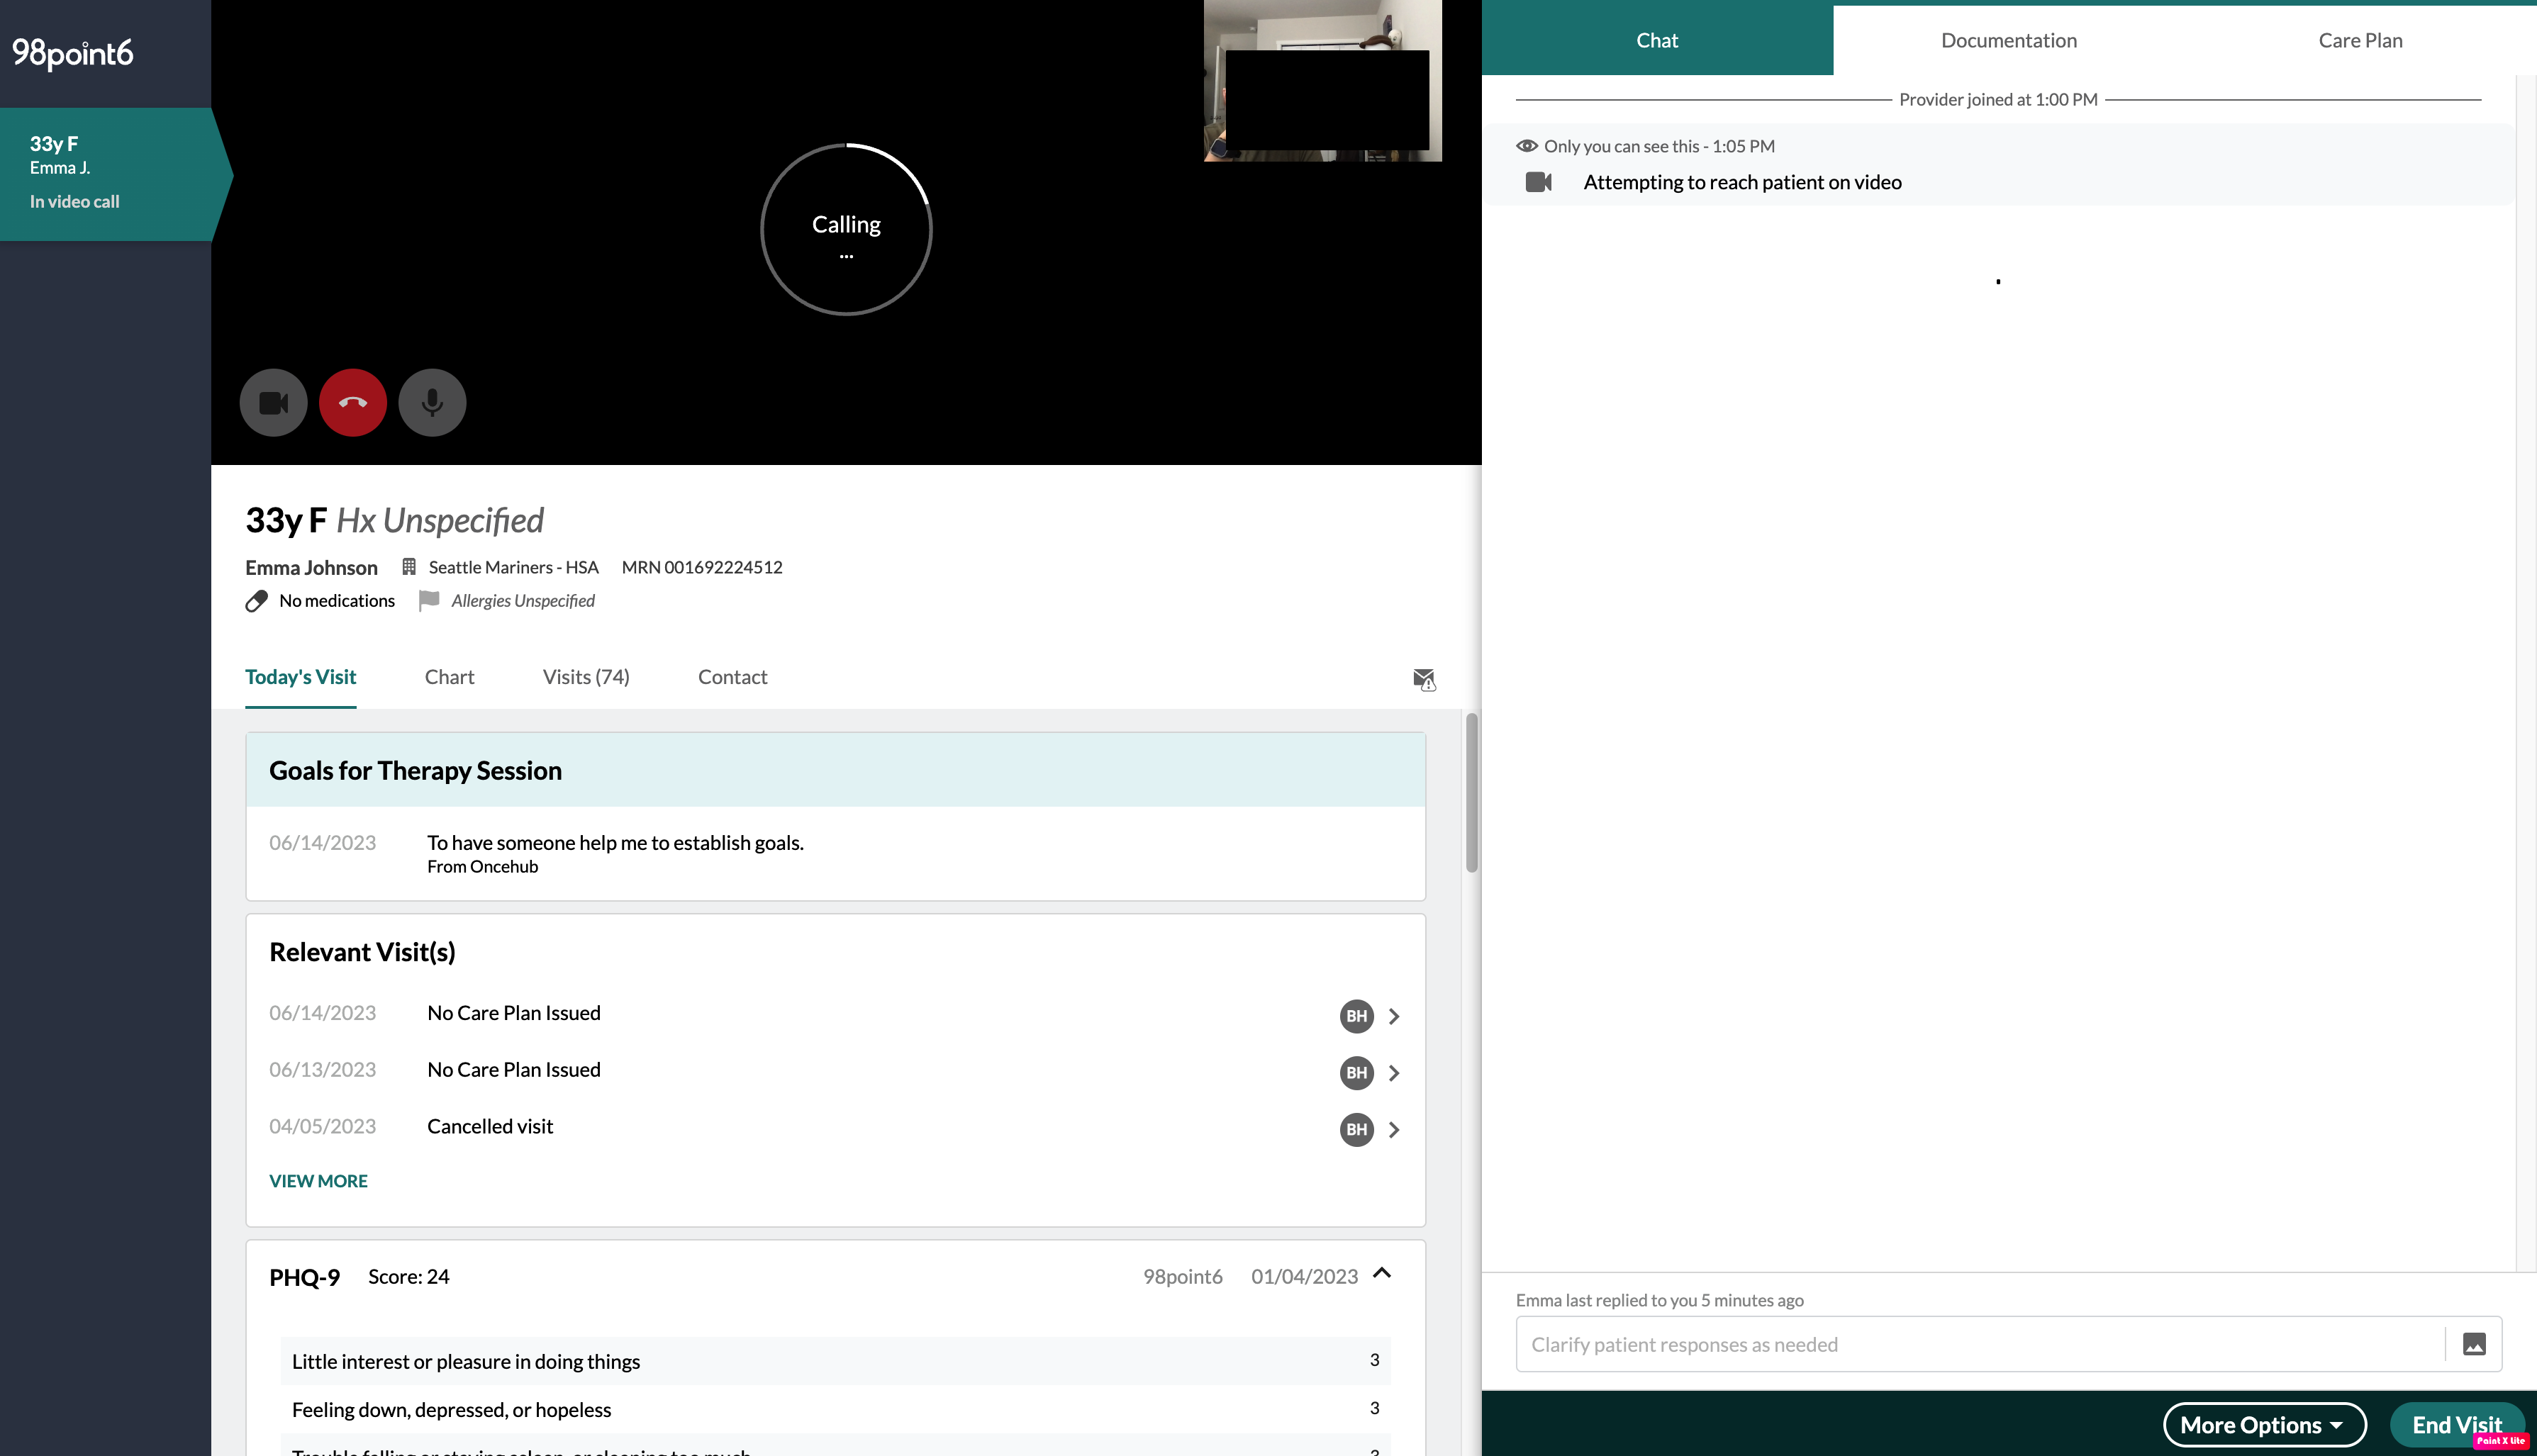Switch to Visits (74) tab
The height and width of the screenshot is (1456, 2537).
[x=586, y=677]
